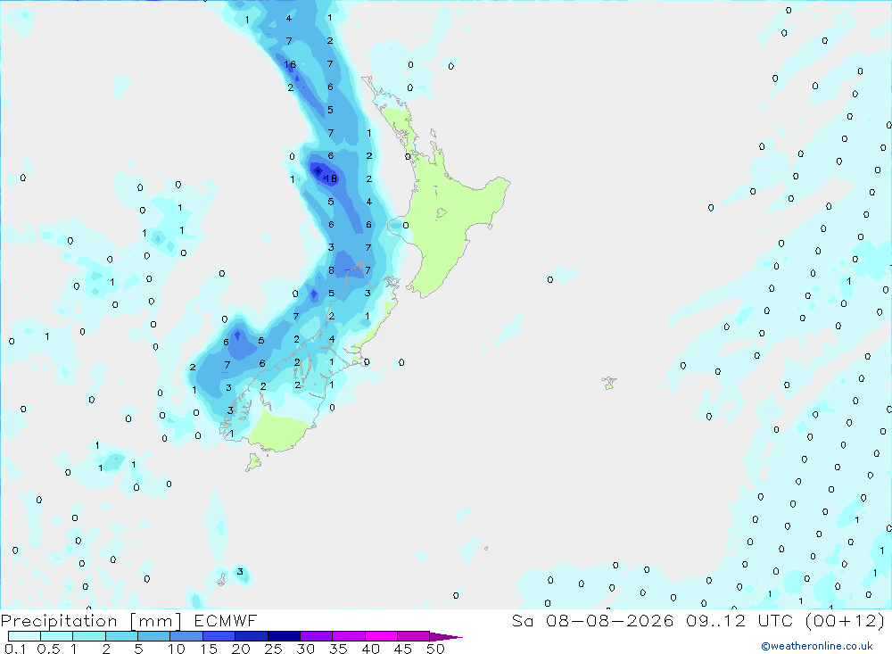Click the '8' precipitation value on map
892x654 pixels.
click(x=332, y=270)
